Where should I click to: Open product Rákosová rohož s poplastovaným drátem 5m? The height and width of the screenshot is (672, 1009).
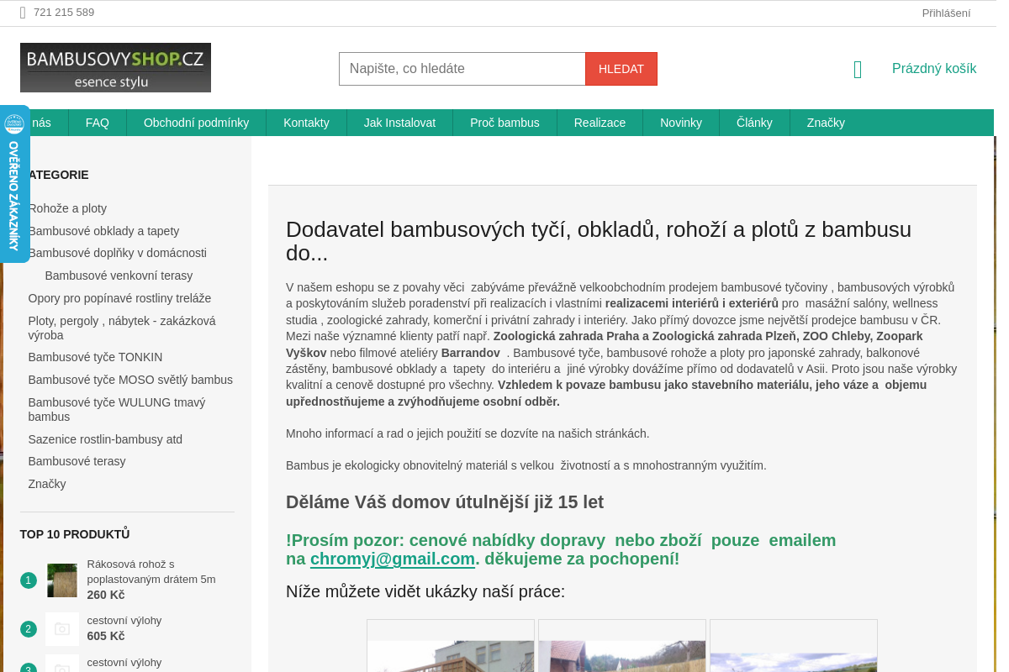[151, 571]
